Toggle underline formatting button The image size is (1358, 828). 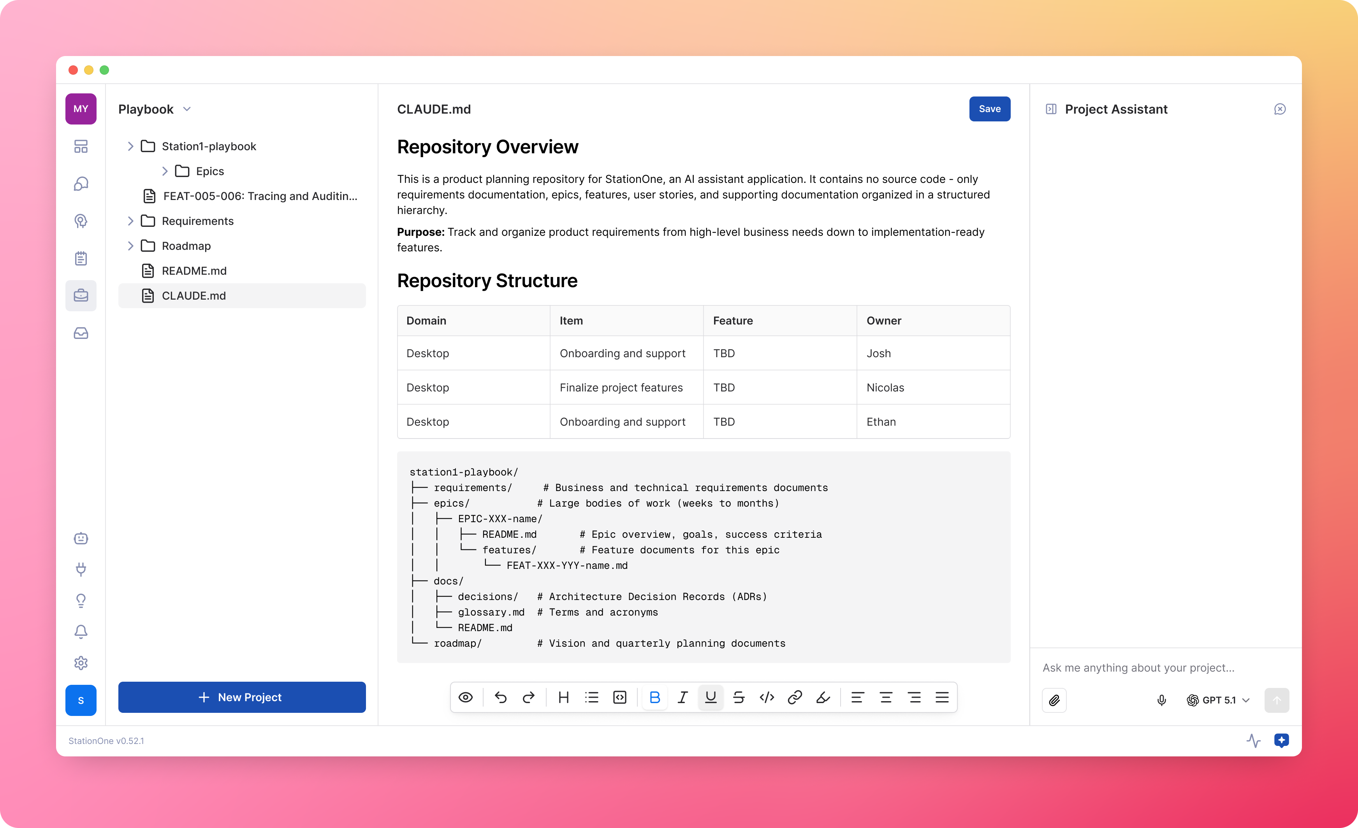point(711,697)
